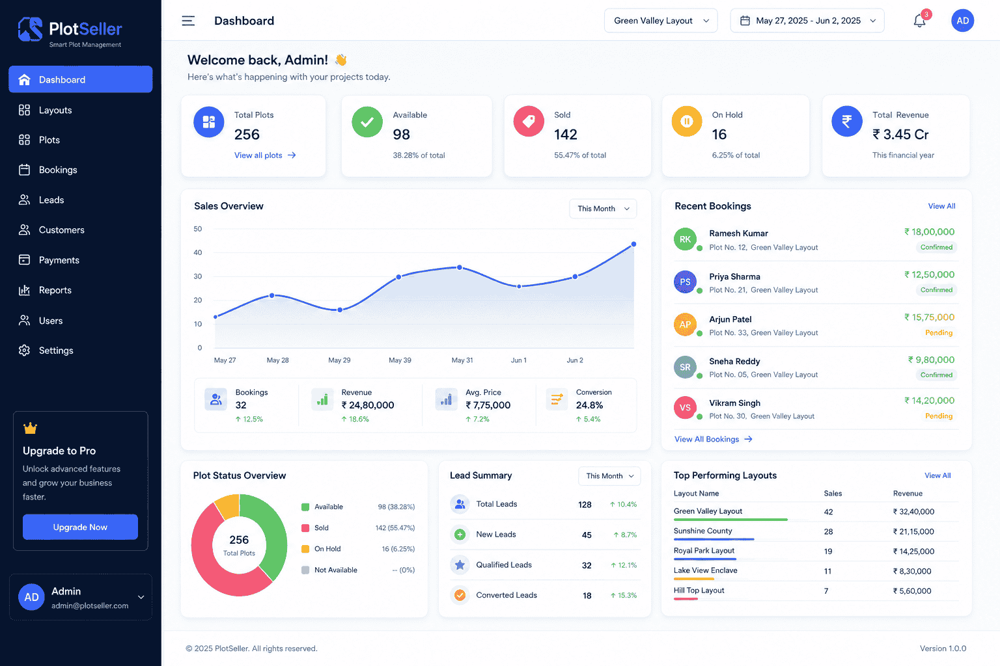Click admin@plotseller.com in sidebar
Viewport: 1000px width, 666px height.
click(x=90, y=606)
